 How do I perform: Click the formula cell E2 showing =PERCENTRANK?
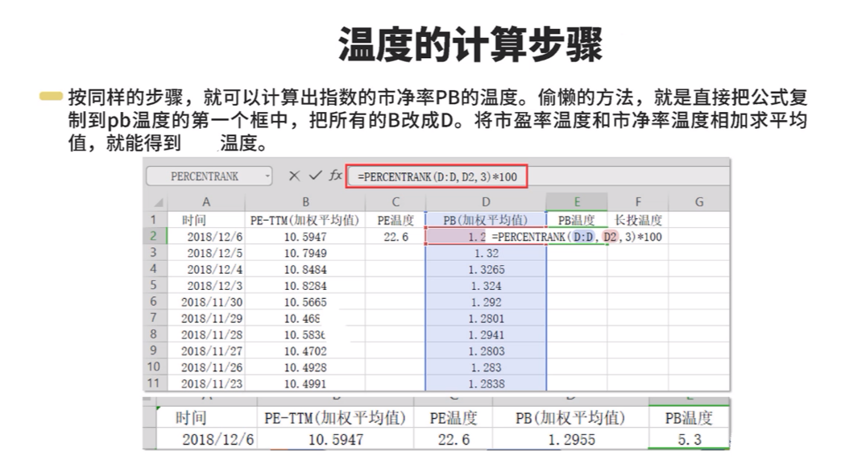577,237
